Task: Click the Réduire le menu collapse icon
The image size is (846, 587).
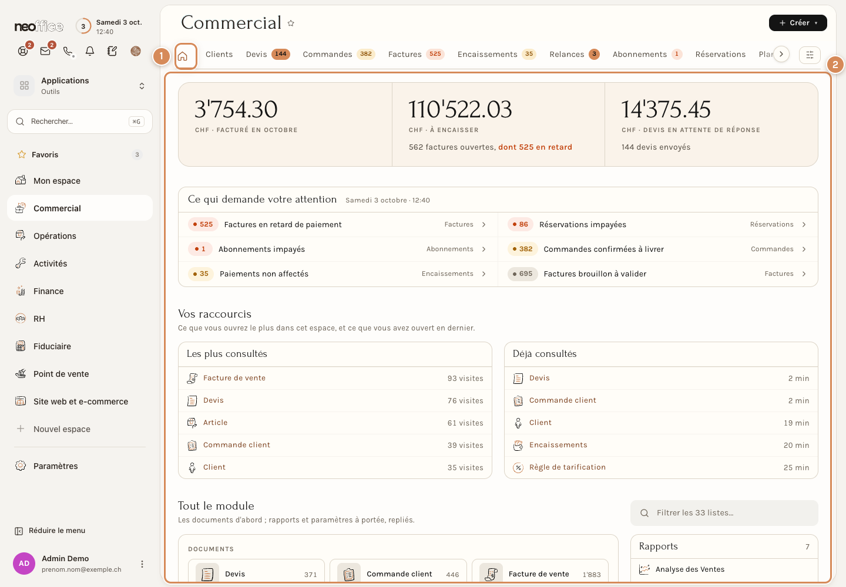Action: click(x=19, y=531)
